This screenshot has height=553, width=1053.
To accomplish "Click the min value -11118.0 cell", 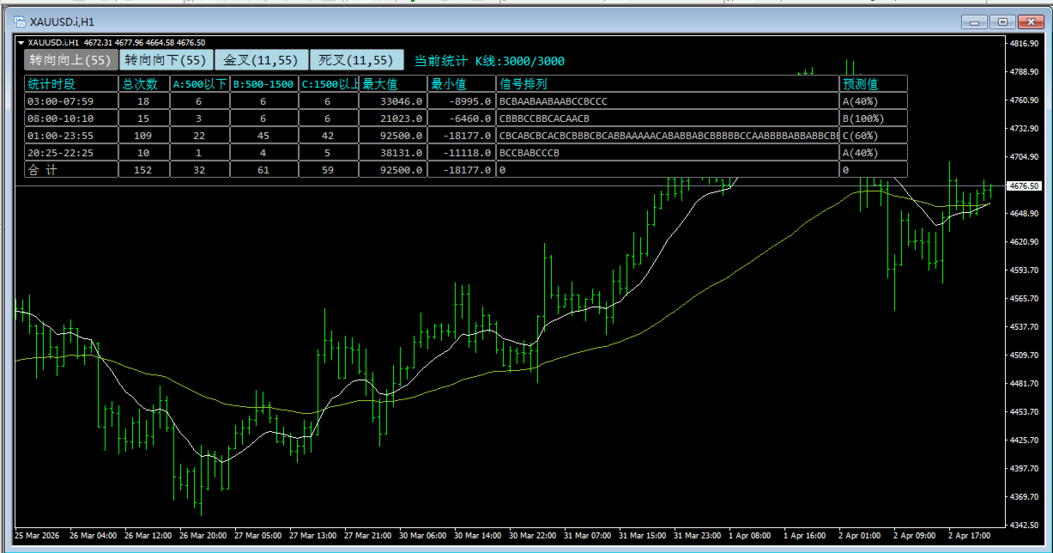I will pos(462,153).
